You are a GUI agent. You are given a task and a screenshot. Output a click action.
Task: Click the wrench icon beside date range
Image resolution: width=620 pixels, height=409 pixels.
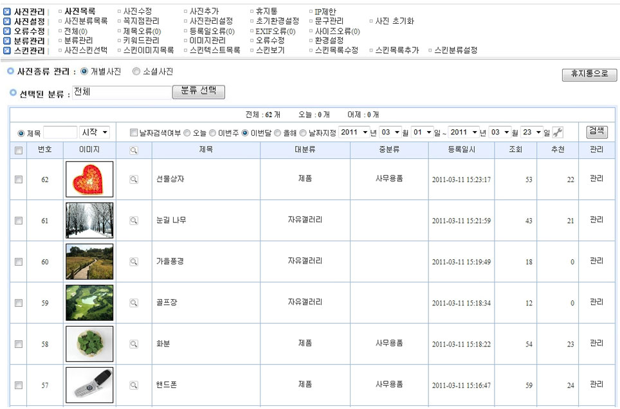pyautogui.click(x=558, y=132)
